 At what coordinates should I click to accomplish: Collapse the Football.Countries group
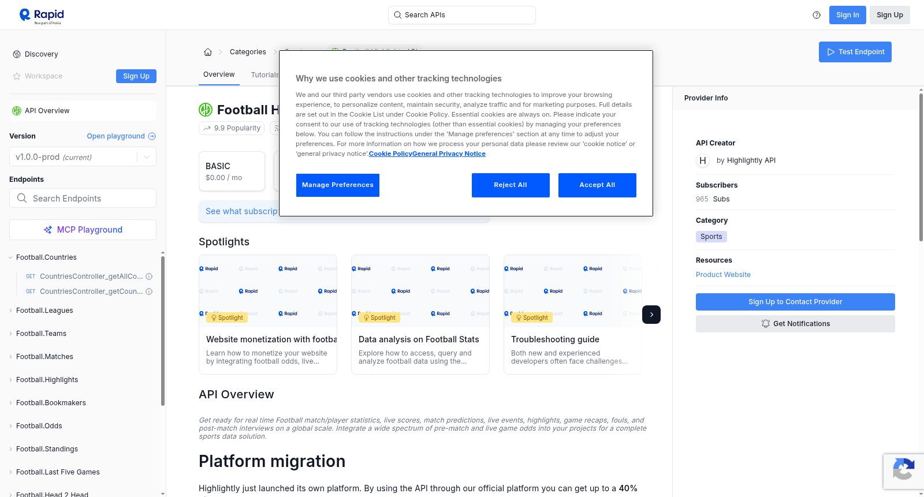(x=10, y=257)
